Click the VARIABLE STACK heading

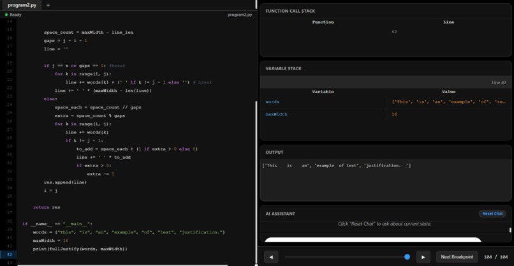pos(283,68)
